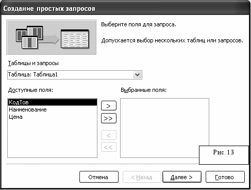251x190 pixels.
Task: Click the Выбранные поля label
Action: pyautogui.click(x=143, y=90)
